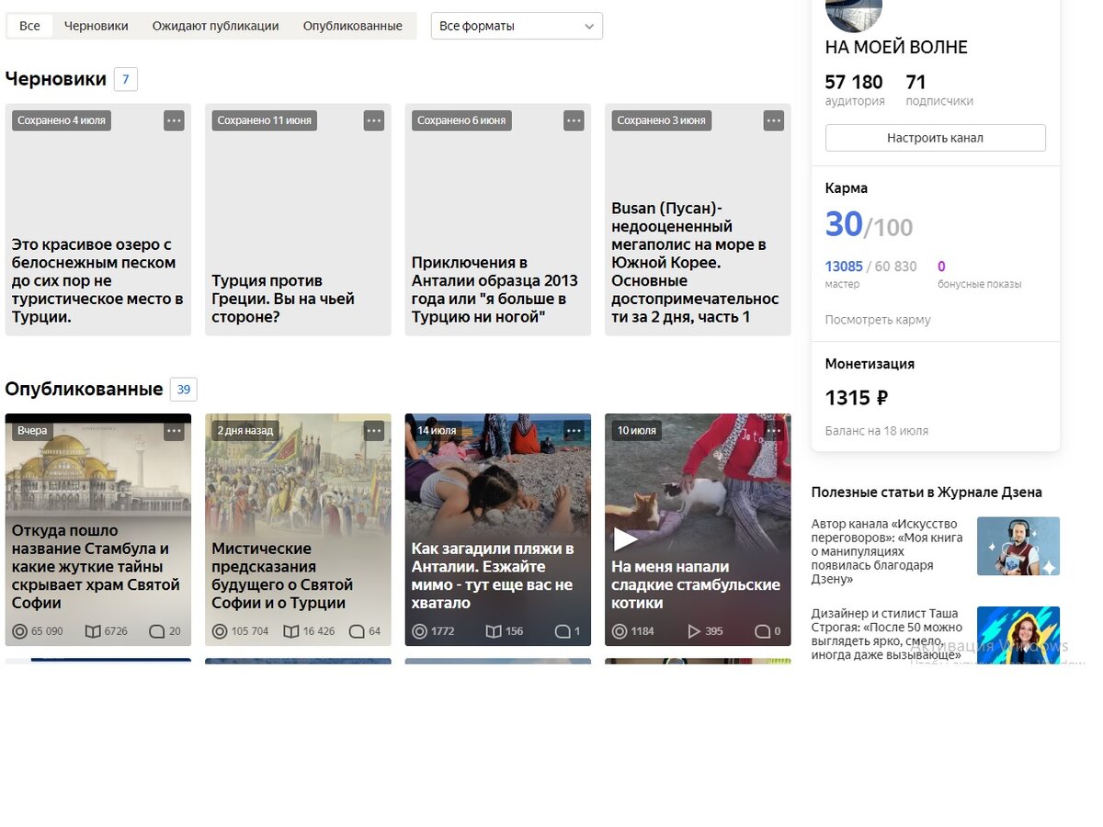Open draft Турция против Греции
Image resolution: width=1103 pixels, height=827 pixels.
[x=283, y=299]
